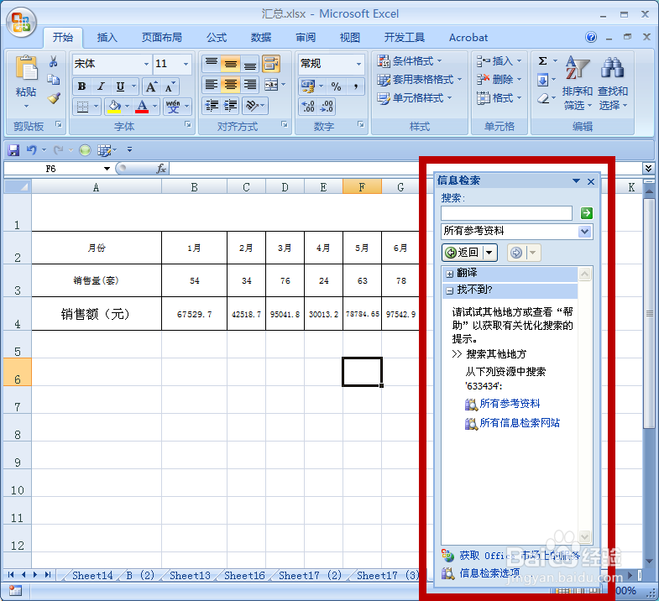This screenshot has width=659, height=601.
Task: Click Merge and Center icon
Action: 271,85
